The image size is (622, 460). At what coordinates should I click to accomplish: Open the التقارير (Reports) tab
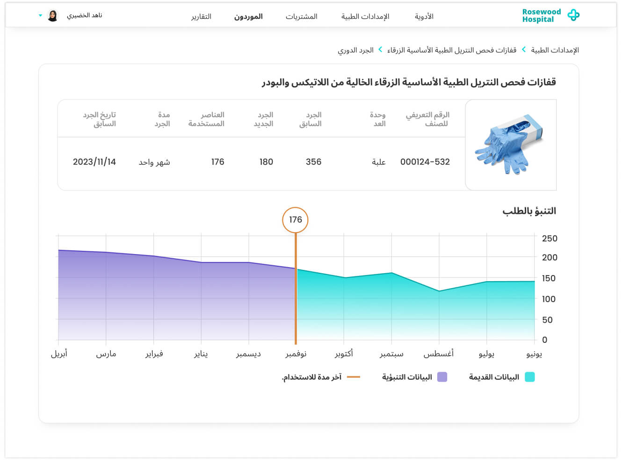pos(201,16)
